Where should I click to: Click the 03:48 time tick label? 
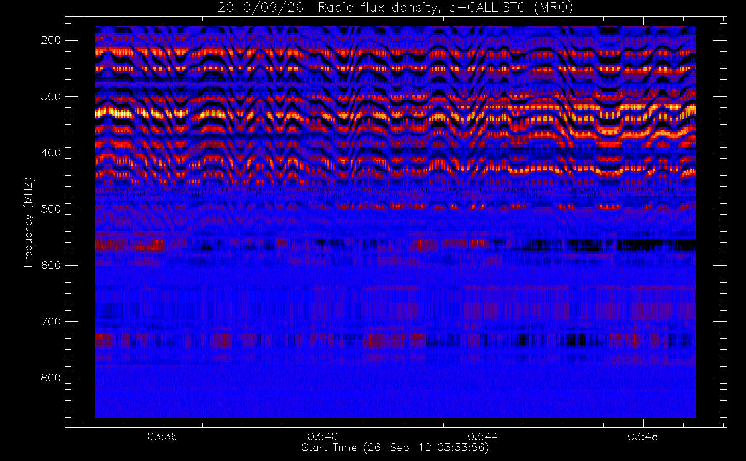643,437
